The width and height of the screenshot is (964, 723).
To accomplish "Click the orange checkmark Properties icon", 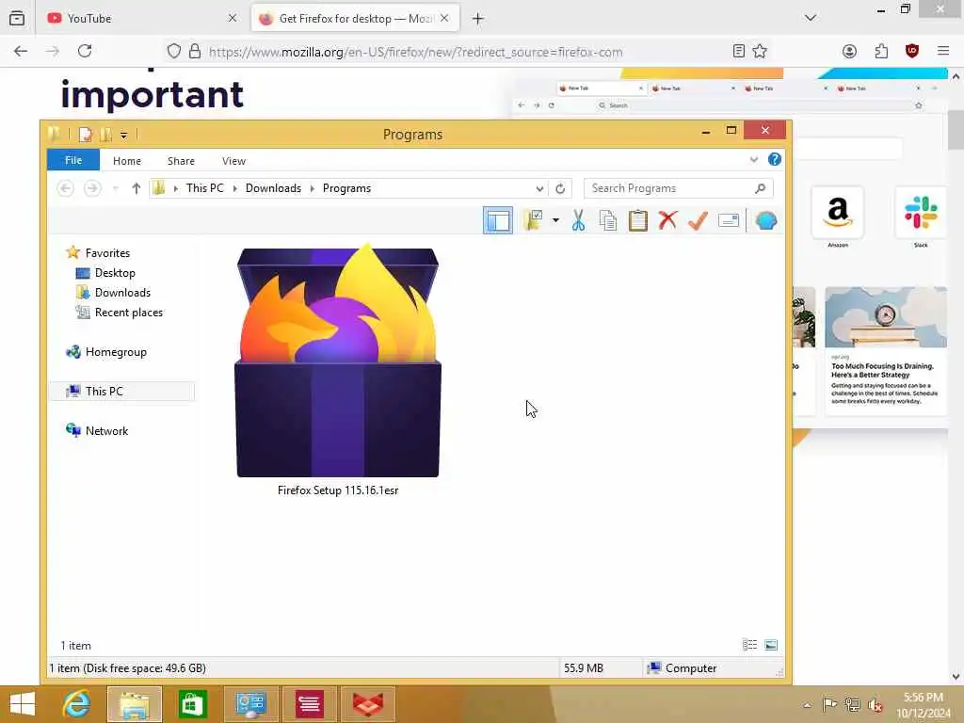I will (x=698, y=220).
